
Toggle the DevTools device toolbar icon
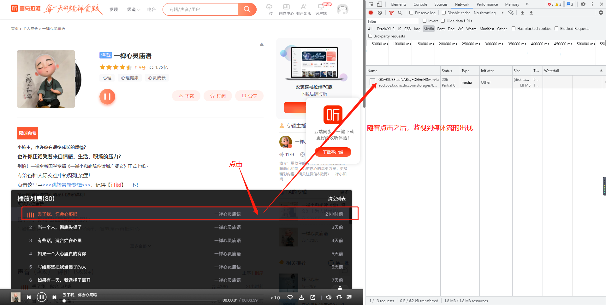click(x=379, y=4)
